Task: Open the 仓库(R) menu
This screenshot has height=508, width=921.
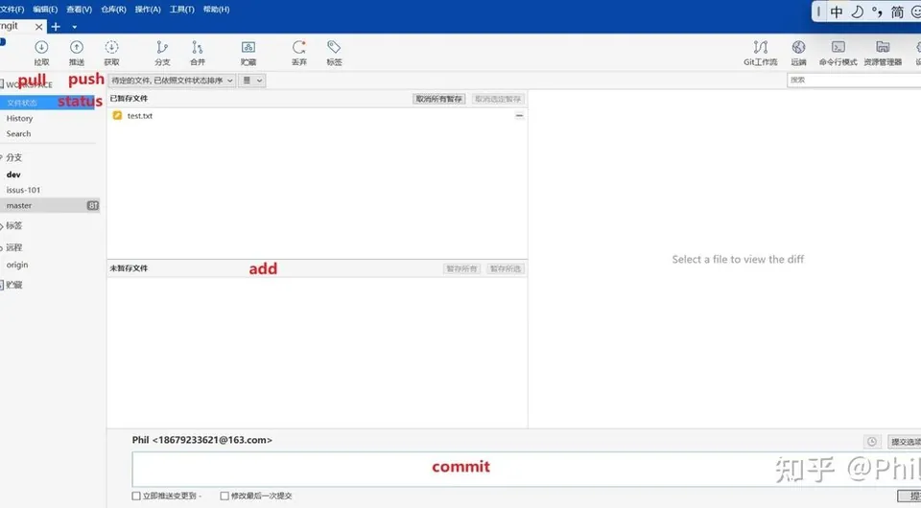Action: pos(113,10)
